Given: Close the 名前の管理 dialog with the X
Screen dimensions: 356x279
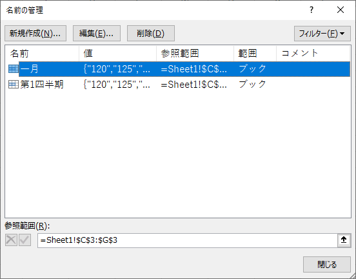Looking at the screenshot, I should [x=341, y=10].
